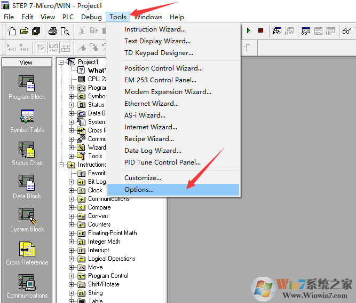Click the green Run PLC button

point(249,31)
